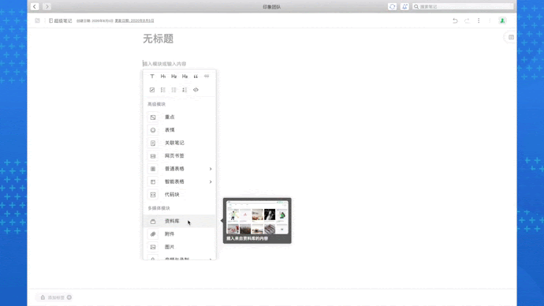Click the 无标题 note title

click(158, 39)
